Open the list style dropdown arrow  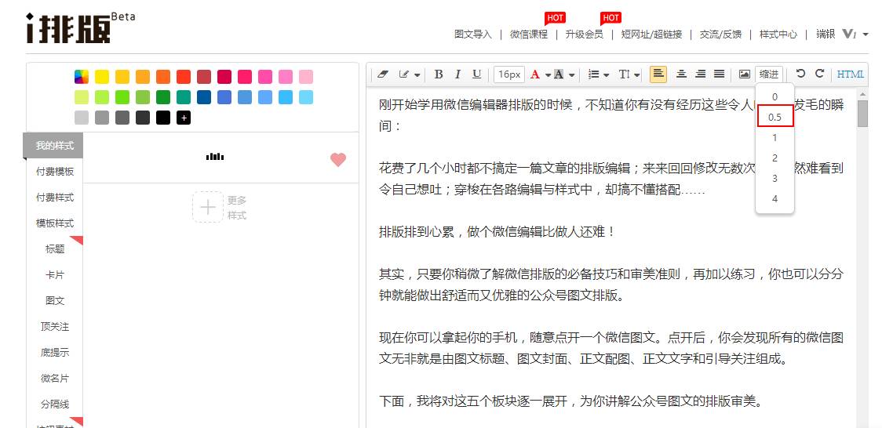tap(607, 74)
